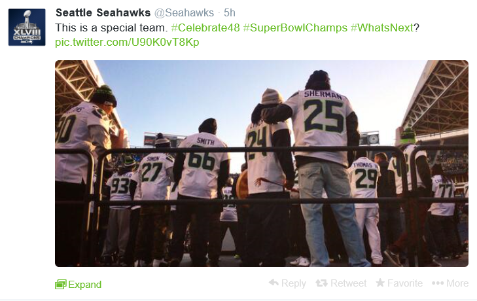The image size is (477, 301).
Task: Follow the pic.twitter.com/U90K0vT8Kp link
Action: point(127,42)
